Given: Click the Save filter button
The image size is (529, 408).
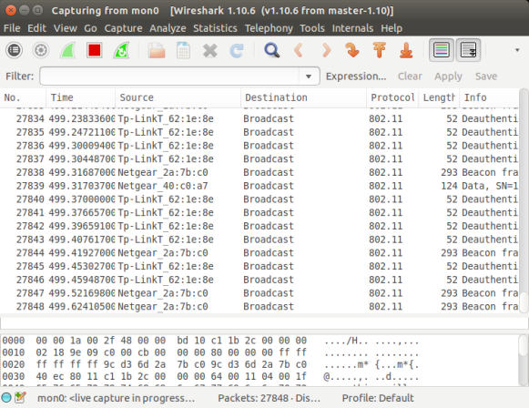Looking at the screenshot, I should point(486,76).
